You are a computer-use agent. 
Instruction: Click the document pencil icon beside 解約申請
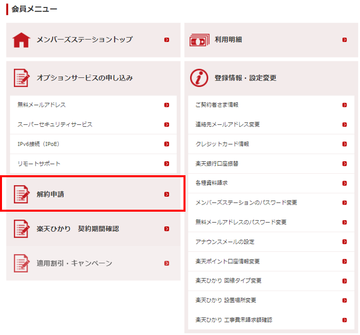pos(21,194)
